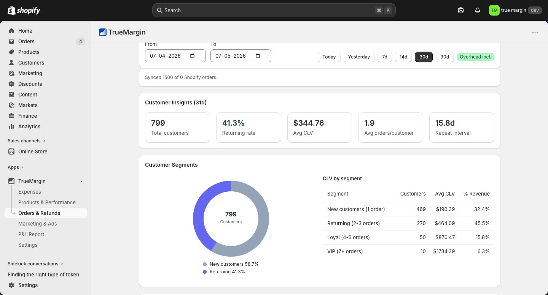Click the From date field
Screen dimensions: 548x295
[x=175, y=56]
